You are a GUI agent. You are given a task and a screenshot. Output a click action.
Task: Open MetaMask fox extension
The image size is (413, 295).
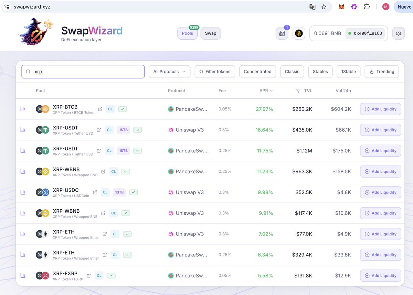coord(341,7)
